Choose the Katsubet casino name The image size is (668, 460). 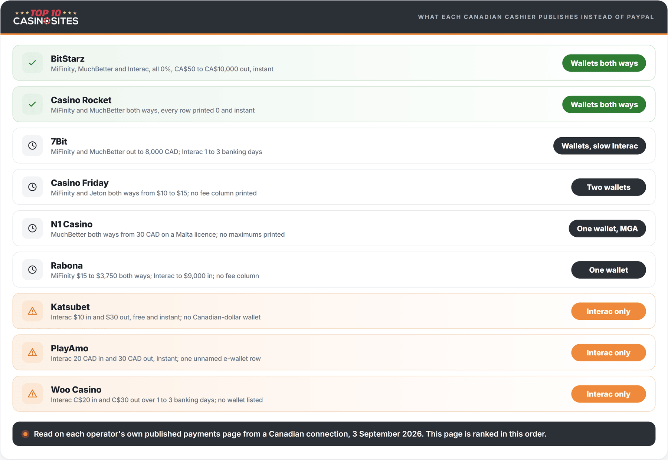[70, 307]
